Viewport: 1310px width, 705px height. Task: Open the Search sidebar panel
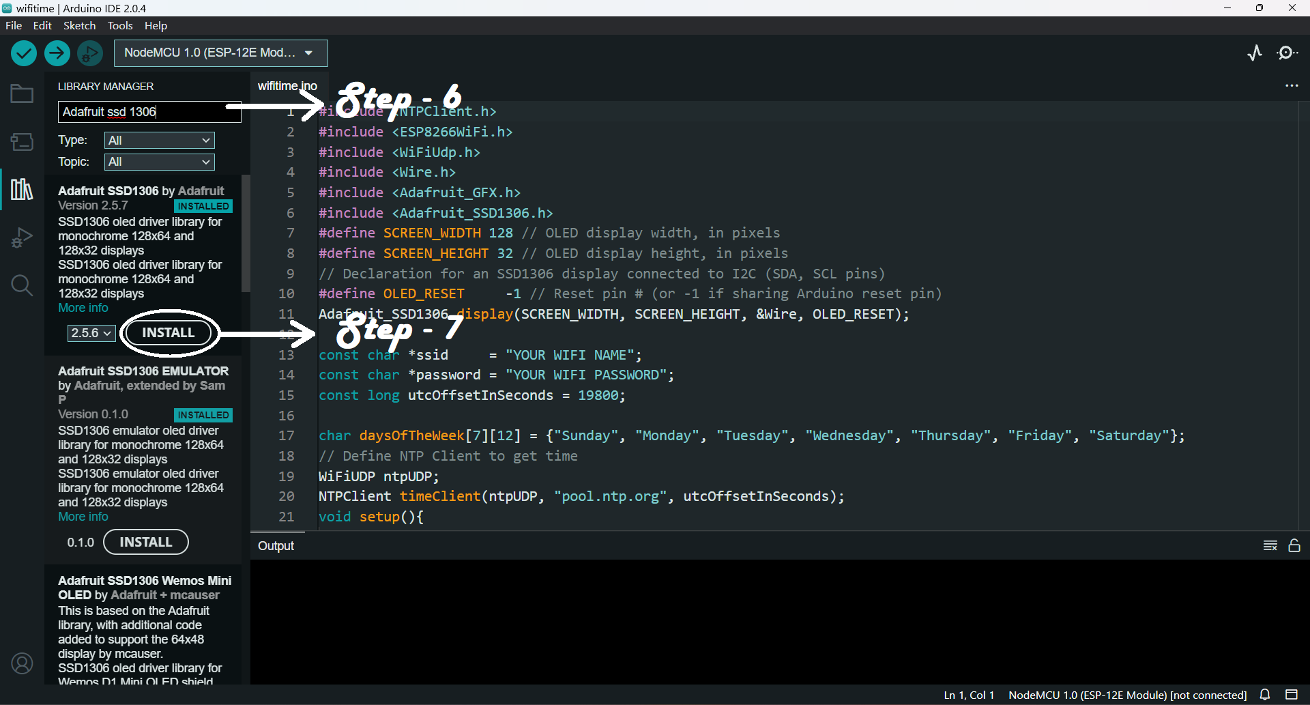21,285
